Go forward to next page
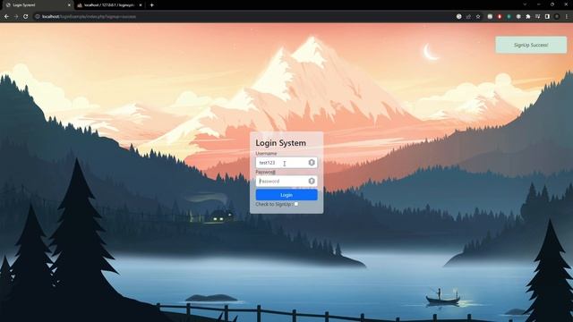 coord(16,16)
